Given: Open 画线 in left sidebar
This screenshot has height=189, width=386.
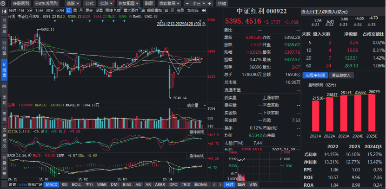Looking at the screenshot, I should (x=4, y=117).
